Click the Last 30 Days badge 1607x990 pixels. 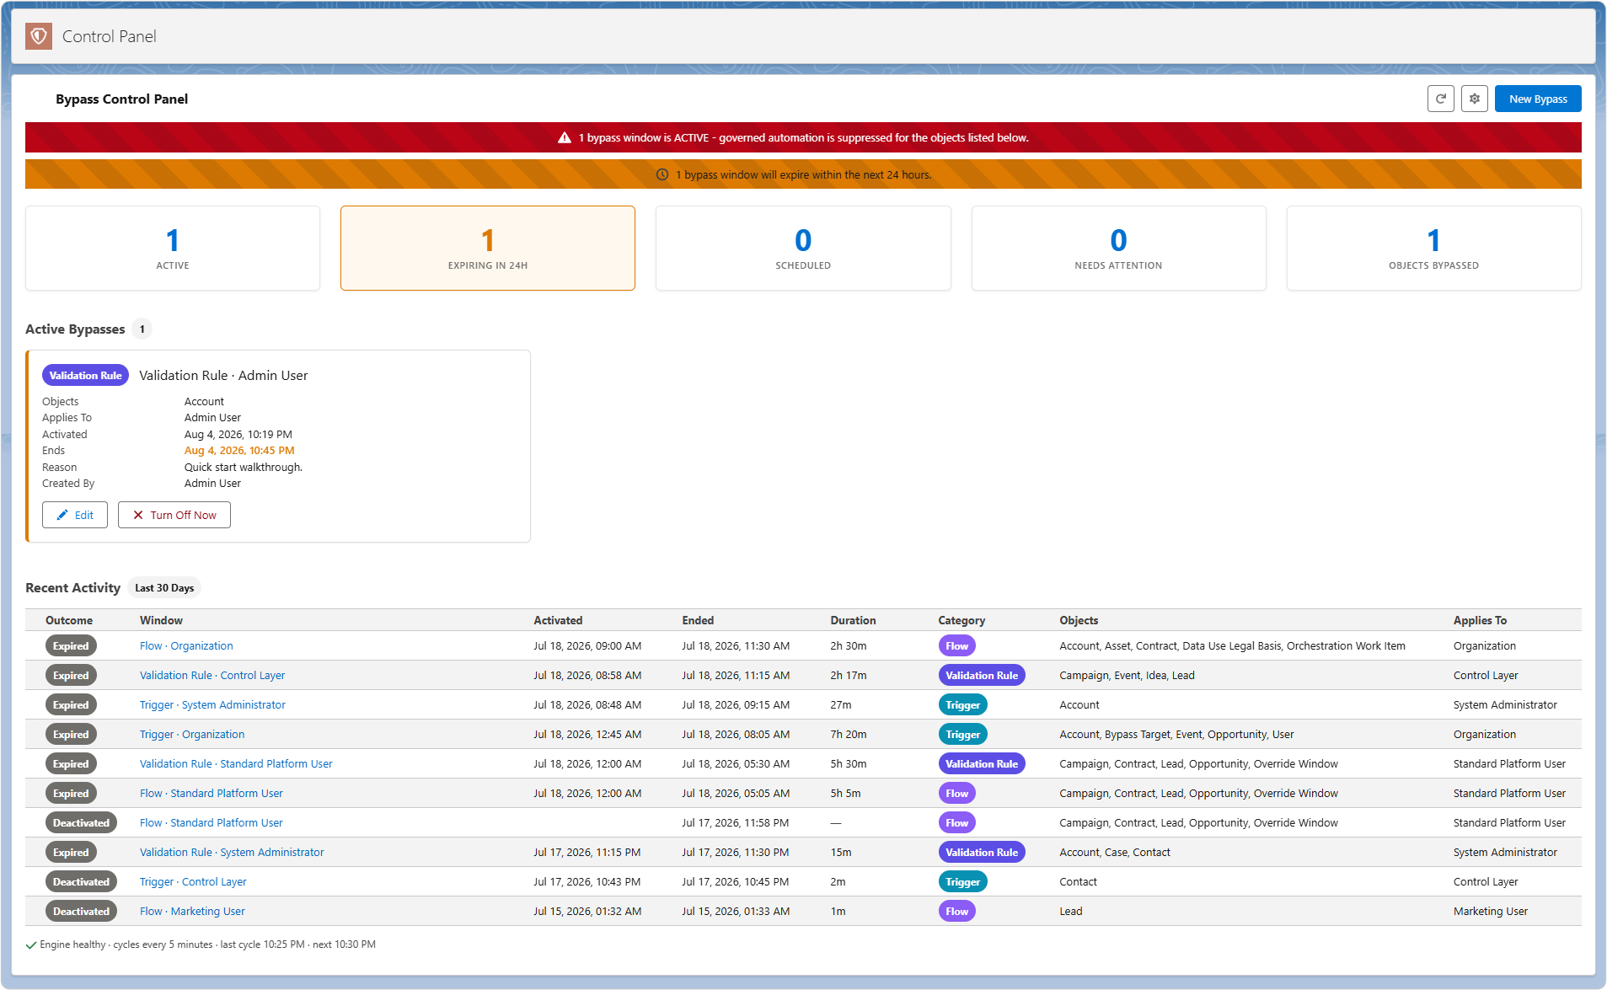(x=164, y=588)
